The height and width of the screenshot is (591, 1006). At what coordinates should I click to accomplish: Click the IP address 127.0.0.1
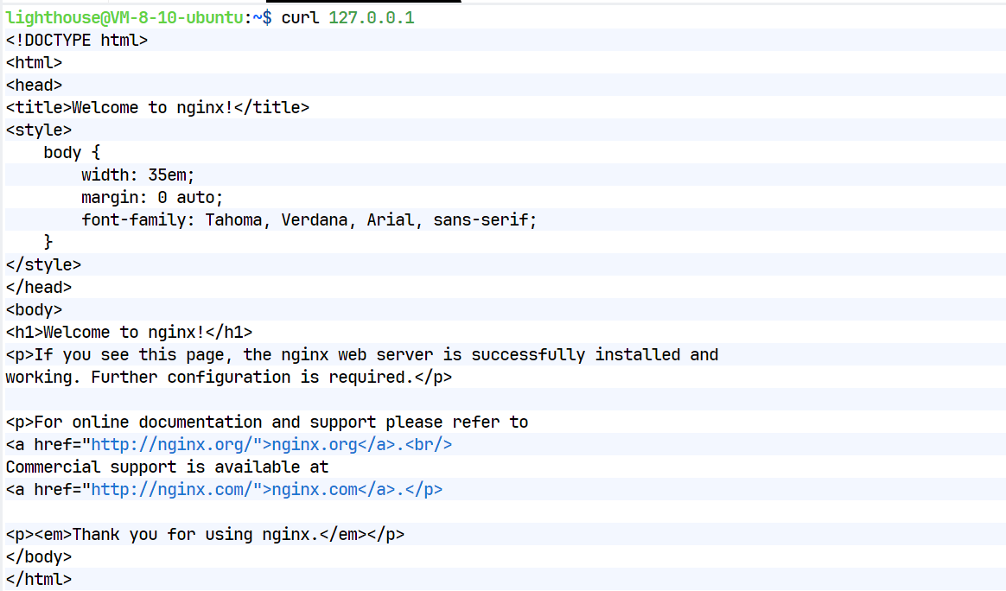(372, 18)
